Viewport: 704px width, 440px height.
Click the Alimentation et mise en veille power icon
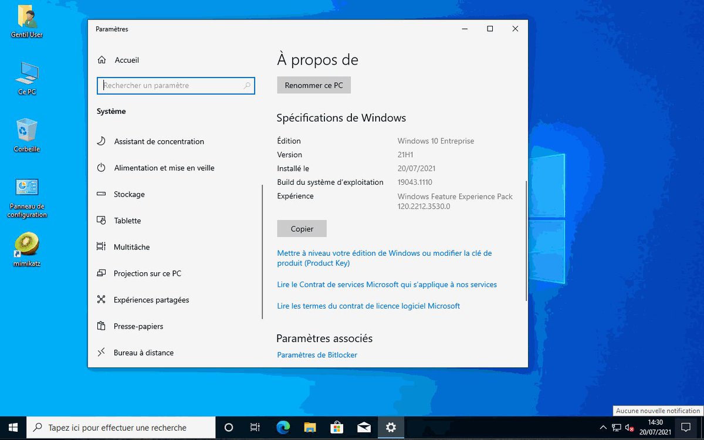tap(101, 168)
